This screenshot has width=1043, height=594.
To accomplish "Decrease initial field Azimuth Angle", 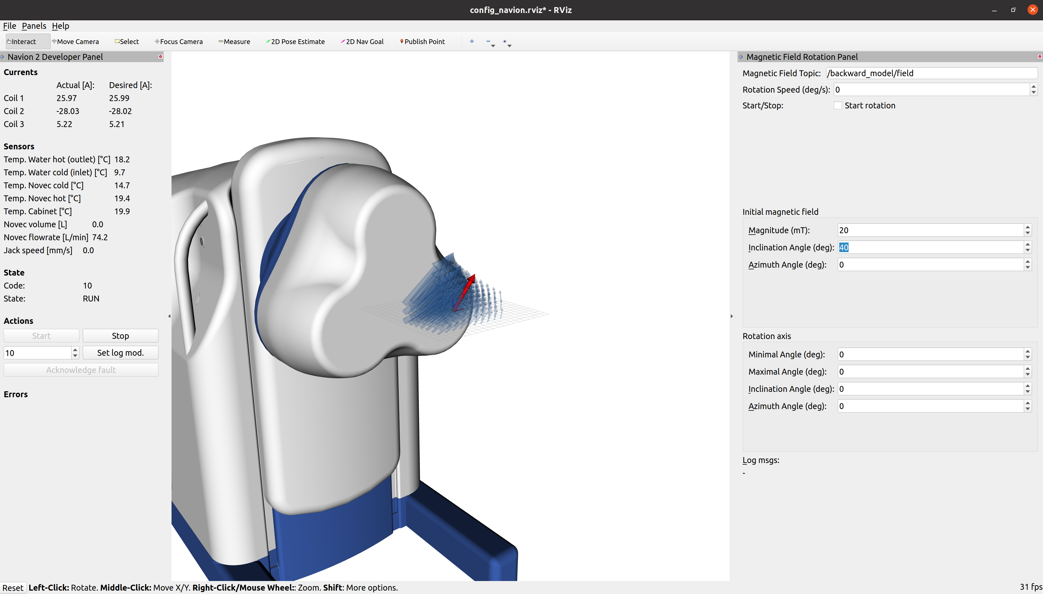I will tap(1027, 268).
